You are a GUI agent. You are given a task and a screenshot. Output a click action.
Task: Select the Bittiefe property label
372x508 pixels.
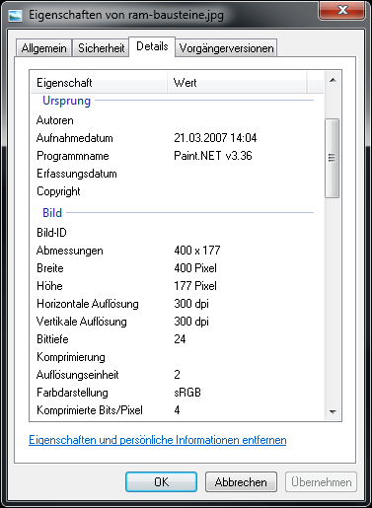tap(52, 339)
